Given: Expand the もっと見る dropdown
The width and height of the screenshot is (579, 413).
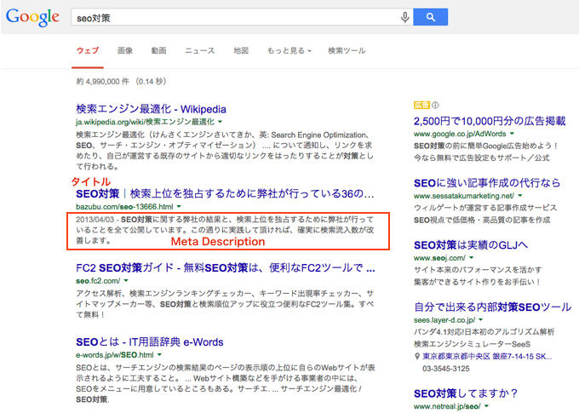Looking at the screenshot, I should pyautogui.click(x=289, y=50).
